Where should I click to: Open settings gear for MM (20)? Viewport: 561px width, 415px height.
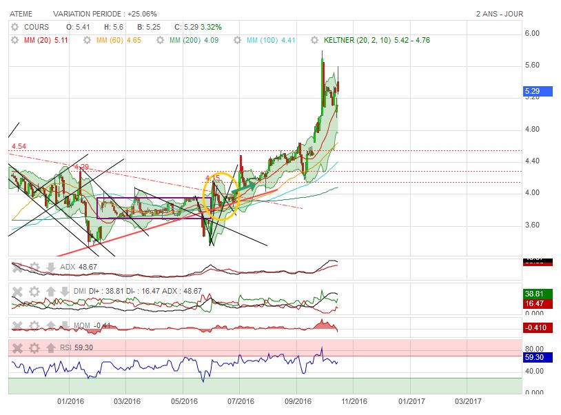[14, 40]
